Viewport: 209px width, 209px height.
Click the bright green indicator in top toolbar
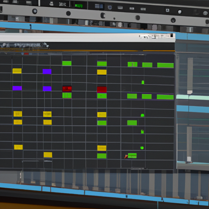point(79,6)
